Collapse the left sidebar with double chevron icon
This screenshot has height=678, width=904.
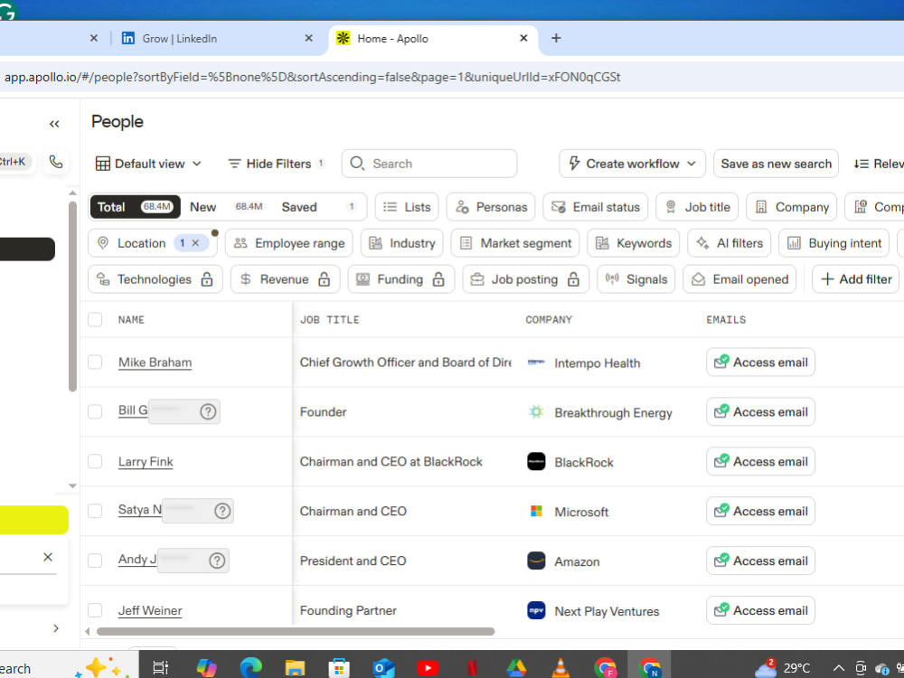[x=54, y=124]
